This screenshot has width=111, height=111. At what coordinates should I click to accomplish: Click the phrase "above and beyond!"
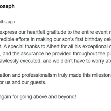point(54,97)
